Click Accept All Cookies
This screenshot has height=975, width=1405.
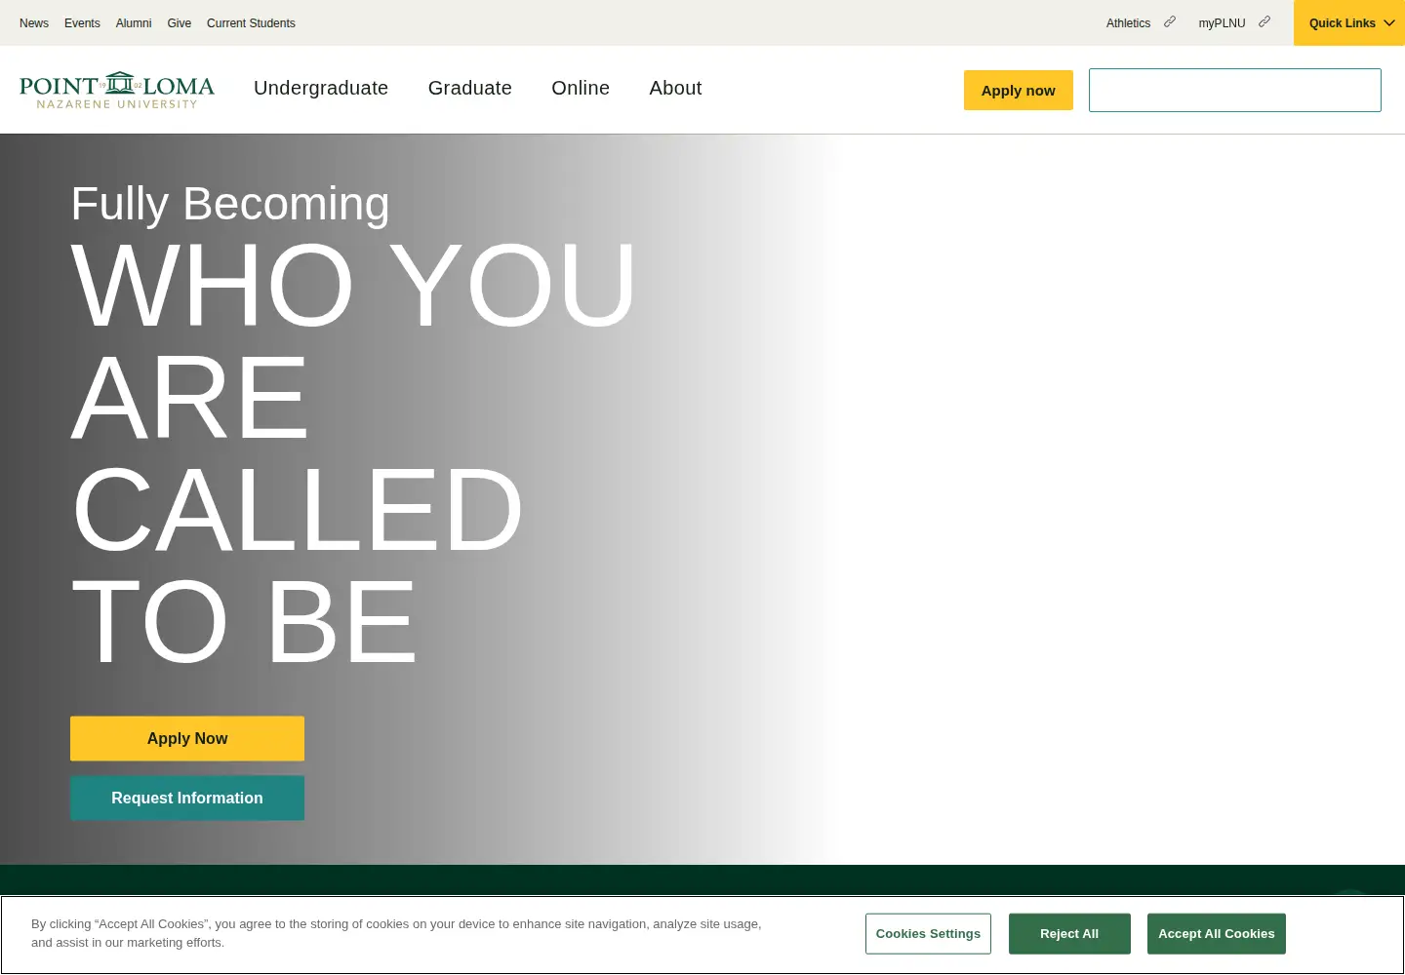[1217, 934]
